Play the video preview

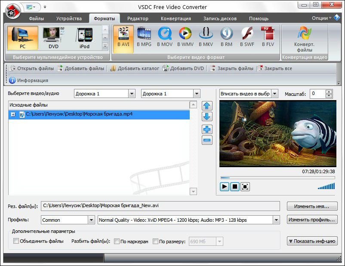(225, 187)
